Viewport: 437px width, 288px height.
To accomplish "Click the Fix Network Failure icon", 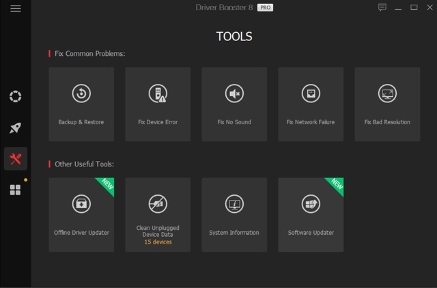I will (311, 93).
